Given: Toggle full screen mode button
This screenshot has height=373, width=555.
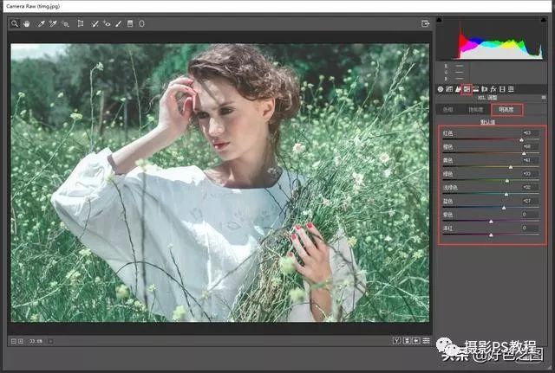Looking at the screenshot, I should coord(426,23).
